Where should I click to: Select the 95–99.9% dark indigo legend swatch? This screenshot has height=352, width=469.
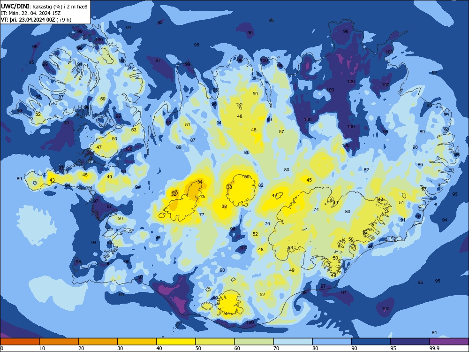[x=410, y=342]
